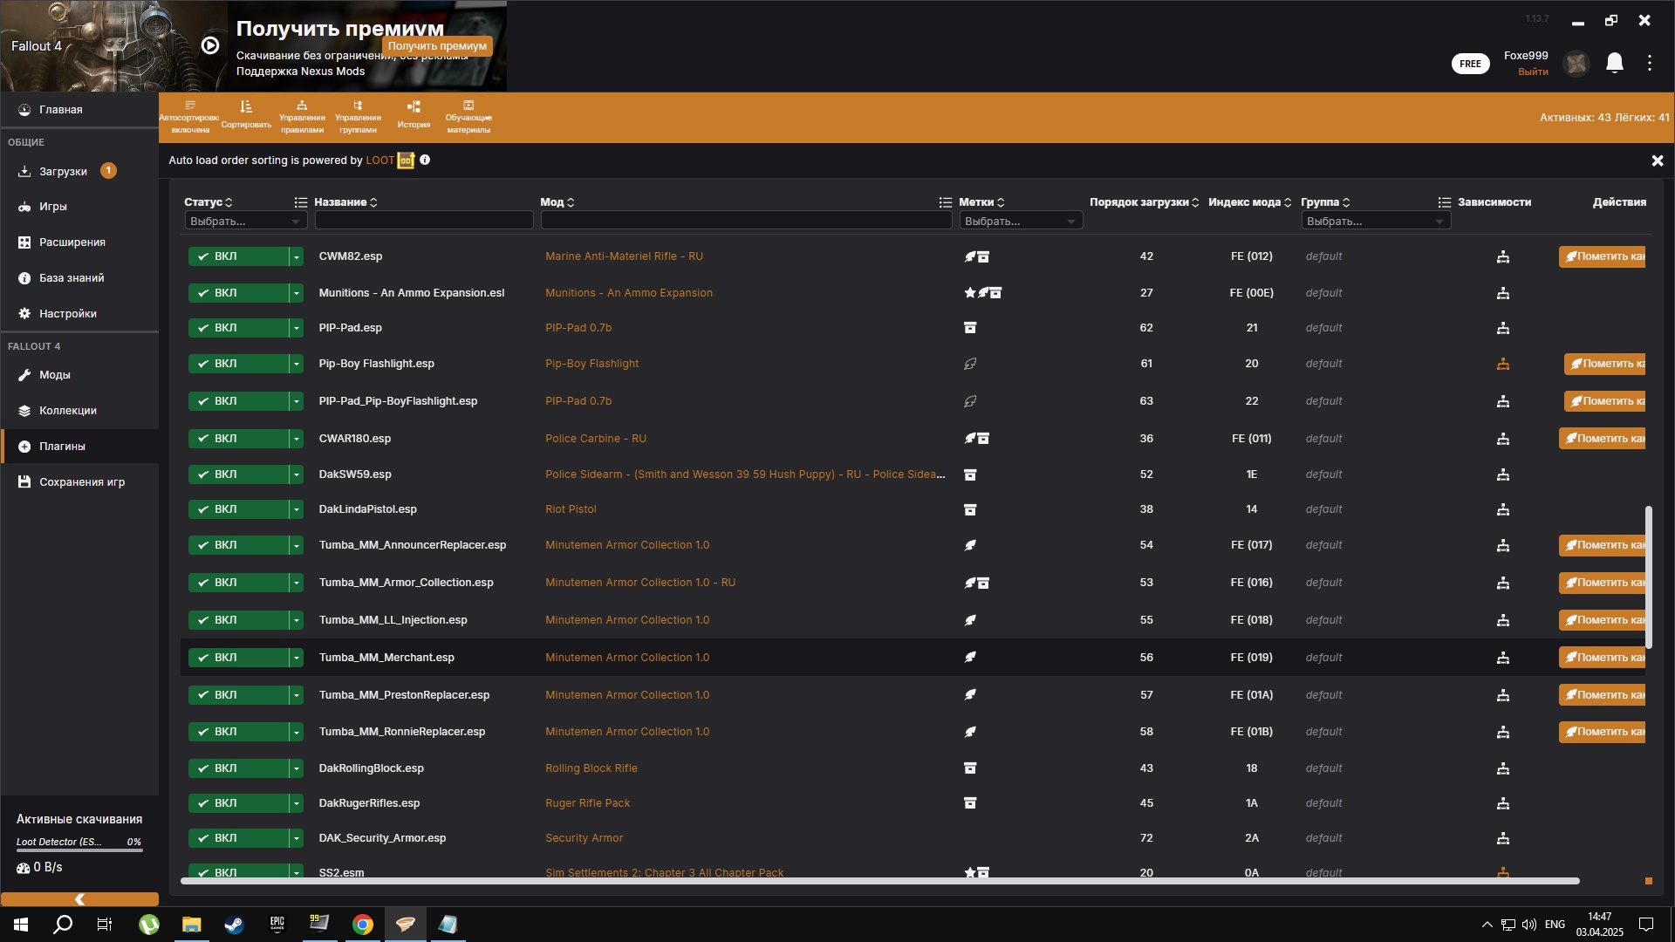Click the Sort (Сортировать) toolbar icon
The image size is (1675, 942).
[x=246, y=114]
